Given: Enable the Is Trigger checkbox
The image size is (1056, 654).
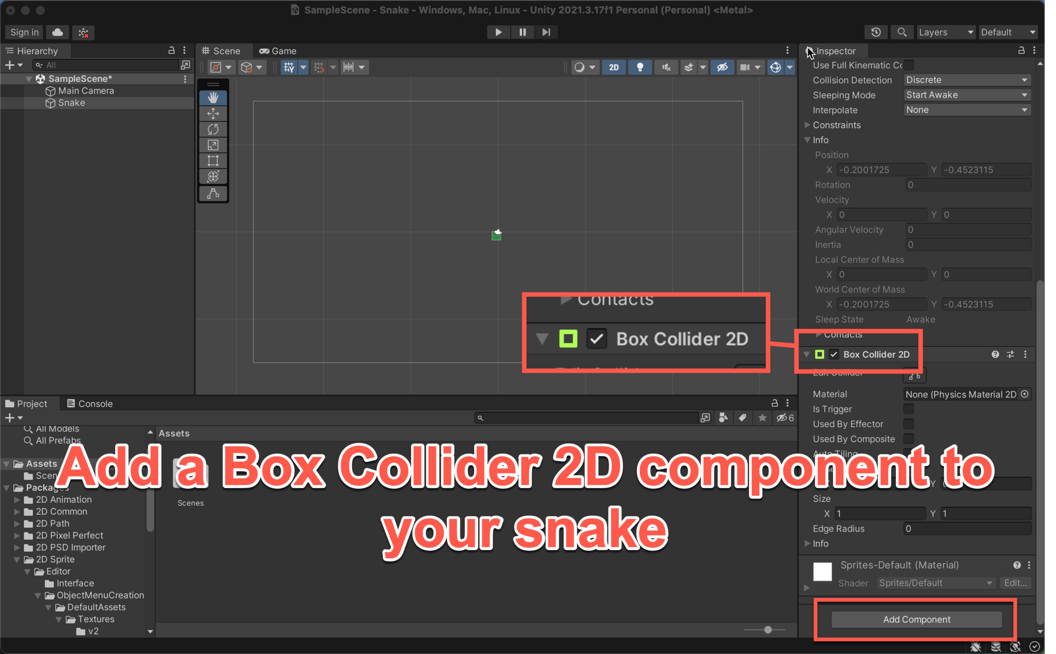Looking at the screenshot, I should (x=909, y=409).
